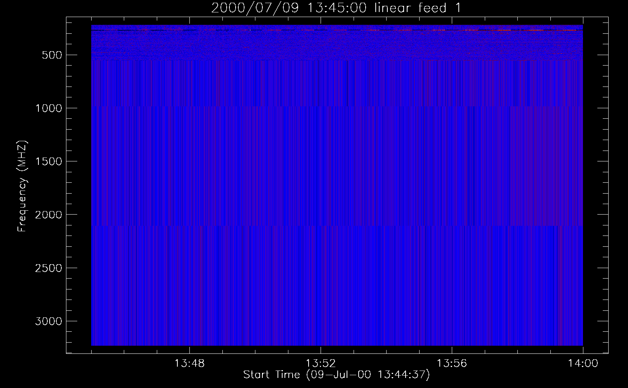This screenshot has height=388, width=628.
Task: Click the 13:48 time tick label
Action: pos(189,364)
